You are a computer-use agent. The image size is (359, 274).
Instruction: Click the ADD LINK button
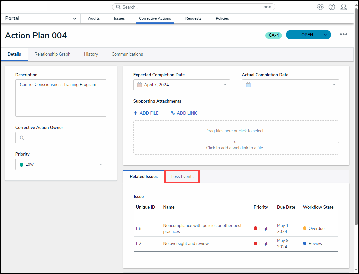184,113
